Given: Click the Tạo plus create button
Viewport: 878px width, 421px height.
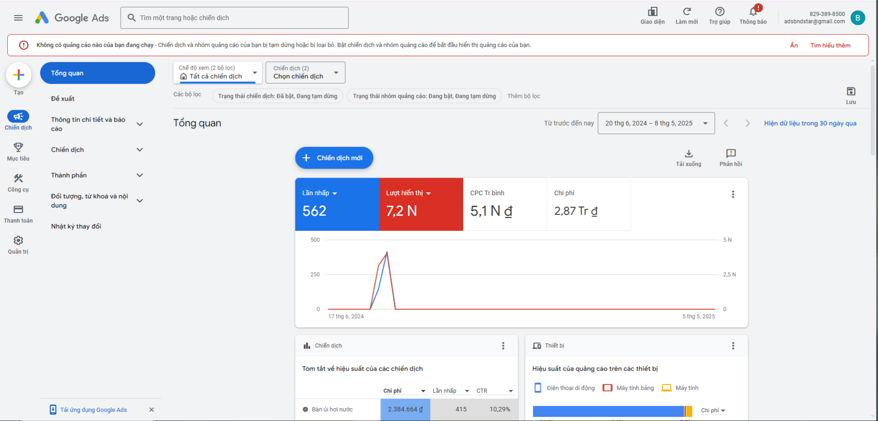Looking at the screenshot, I should (x=18, y=75).
